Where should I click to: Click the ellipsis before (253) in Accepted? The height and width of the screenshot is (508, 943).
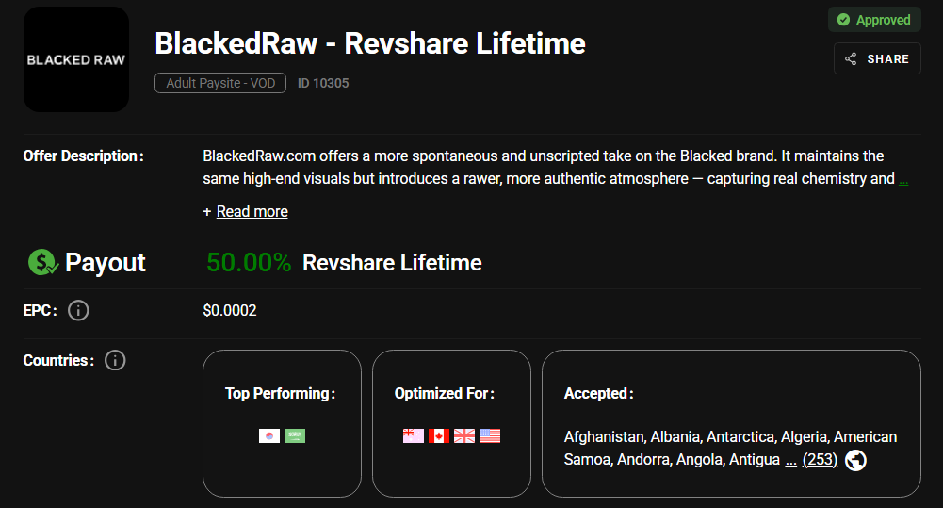click(x=790, y=461)
